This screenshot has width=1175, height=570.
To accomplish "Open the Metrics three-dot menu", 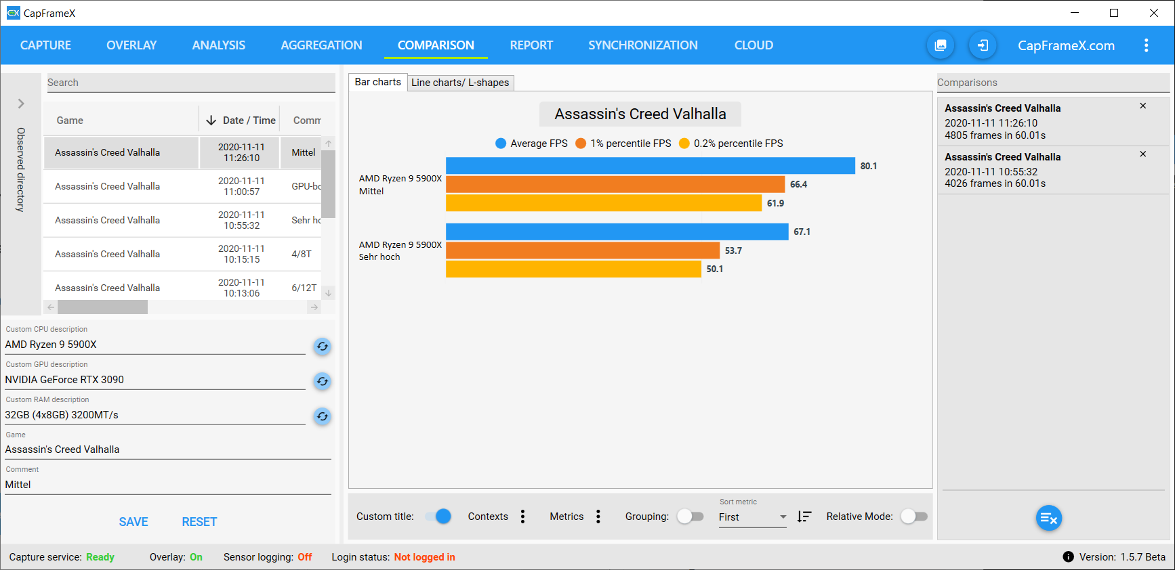I will tap(598, 517).
